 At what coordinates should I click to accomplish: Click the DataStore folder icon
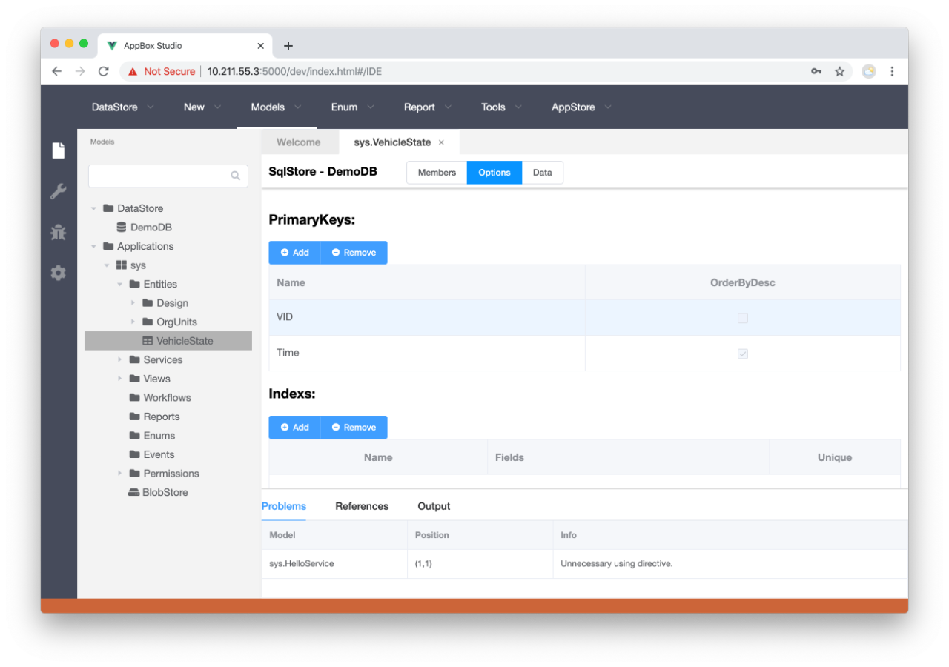108,208
